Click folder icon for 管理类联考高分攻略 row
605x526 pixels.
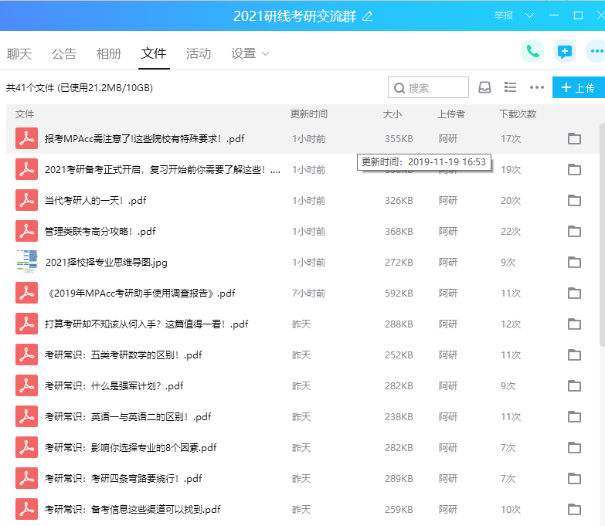click(574, 232)
